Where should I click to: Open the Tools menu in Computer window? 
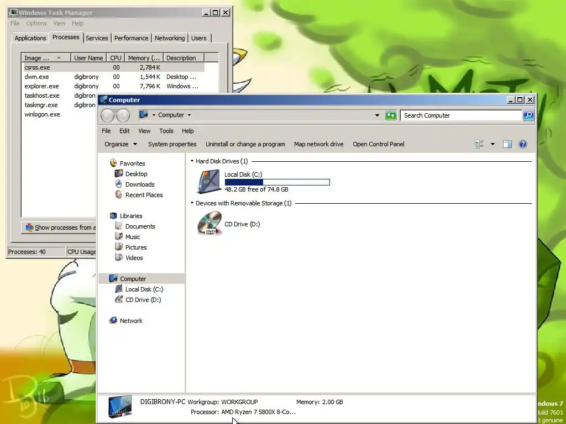click(166, 131)
